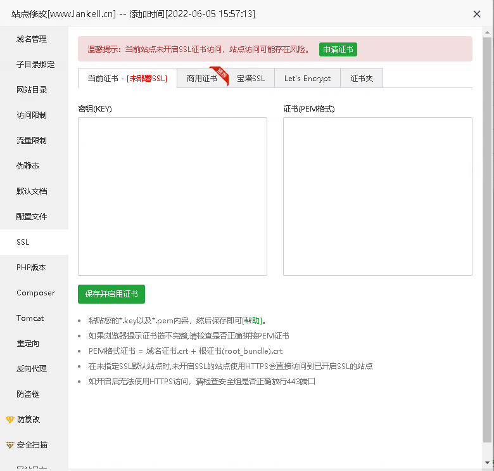Image resolution: width=494 pixels, height=471 pixels.
Task: Open PHP版本 settings
Action: tap(31, 268)
